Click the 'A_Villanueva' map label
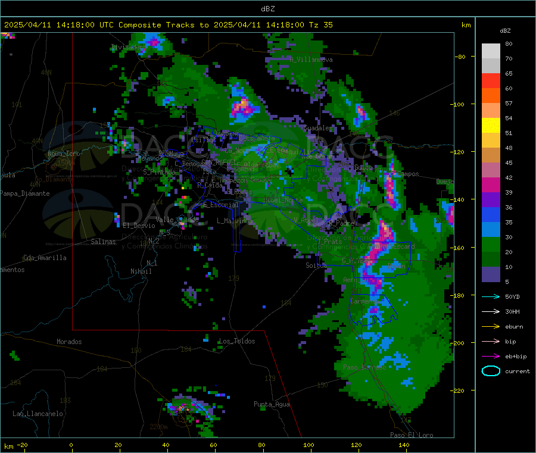Viewport: 536px width, 453px height. tap(311, 60)
